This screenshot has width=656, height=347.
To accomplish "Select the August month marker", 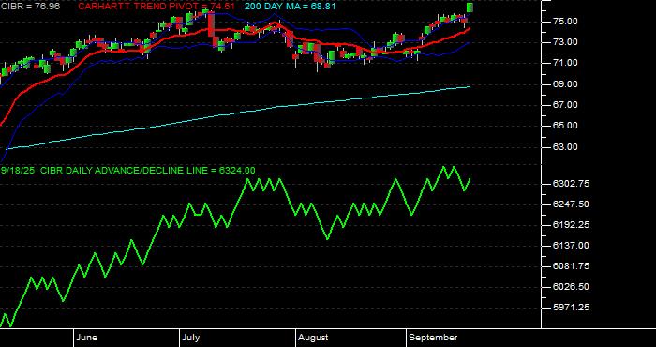I will tap(313, 338).
